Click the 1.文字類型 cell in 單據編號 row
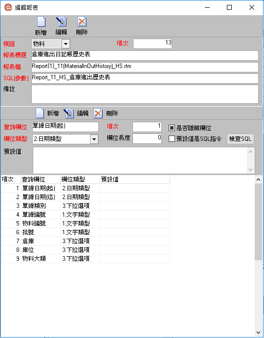 [80, 215]
